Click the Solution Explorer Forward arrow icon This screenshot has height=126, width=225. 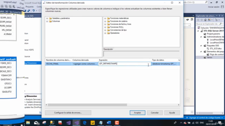coord(202,20)
